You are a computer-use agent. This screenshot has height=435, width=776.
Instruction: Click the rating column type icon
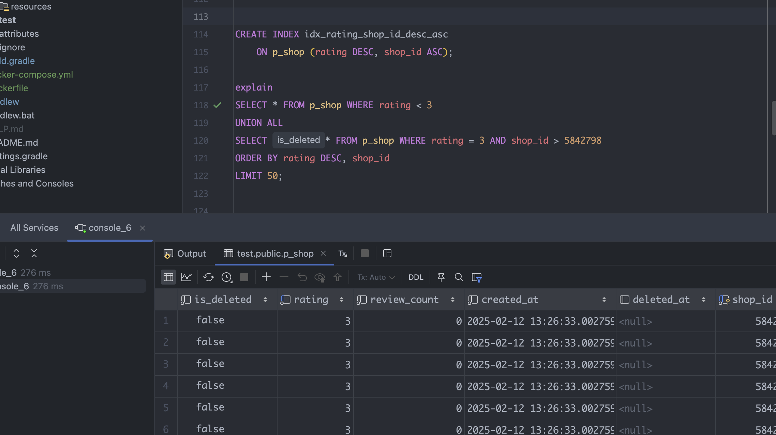point(285,300)
